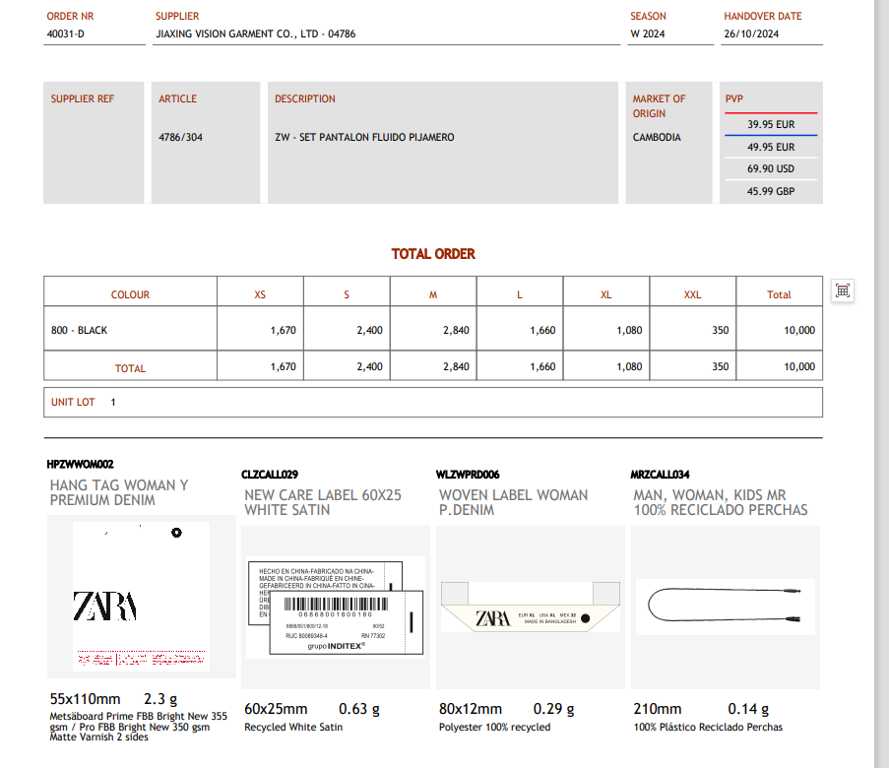The width and height of the screenshot is (889, 768).
Task: Click the ZARA hang tag image
Action: (141, 598)
